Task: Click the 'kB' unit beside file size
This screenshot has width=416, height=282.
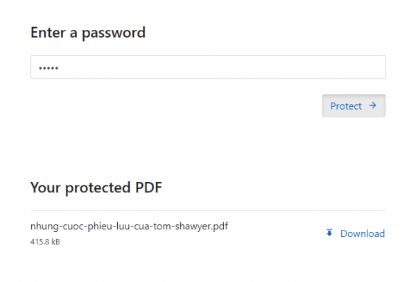Action: 55,242
